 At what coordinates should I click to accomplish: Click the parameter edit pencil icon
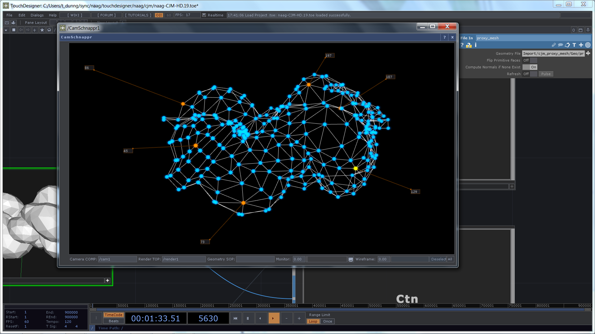coord(553,45)
